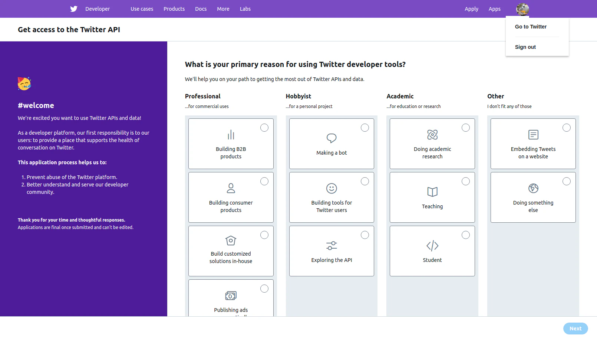The height and width of the screenshot is (340, 597).
Task: Select the Building tools for Twitter users radio
Action: coord(365,181)
